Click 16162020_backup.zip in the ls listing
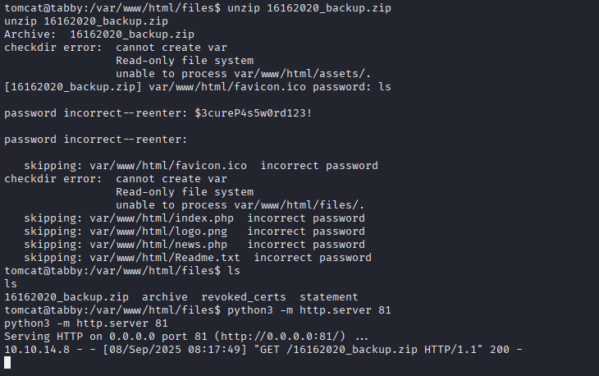The width and height of the screenshot is (599, 376). click(66, 297)
